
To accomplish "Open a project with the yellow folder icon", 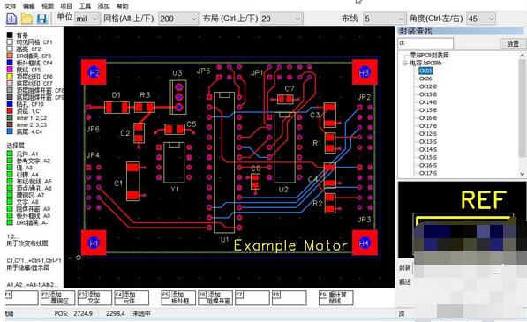I will (26, 19).
